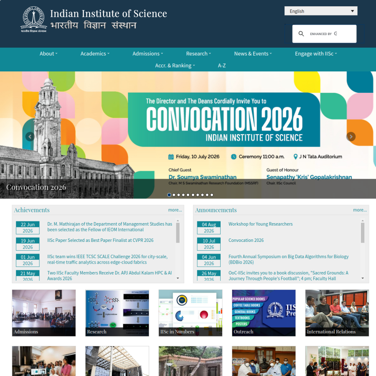Open Sacred Grounds book discussion announcement
The height and width of the screenshot is (376, 376).
[288, 276]
